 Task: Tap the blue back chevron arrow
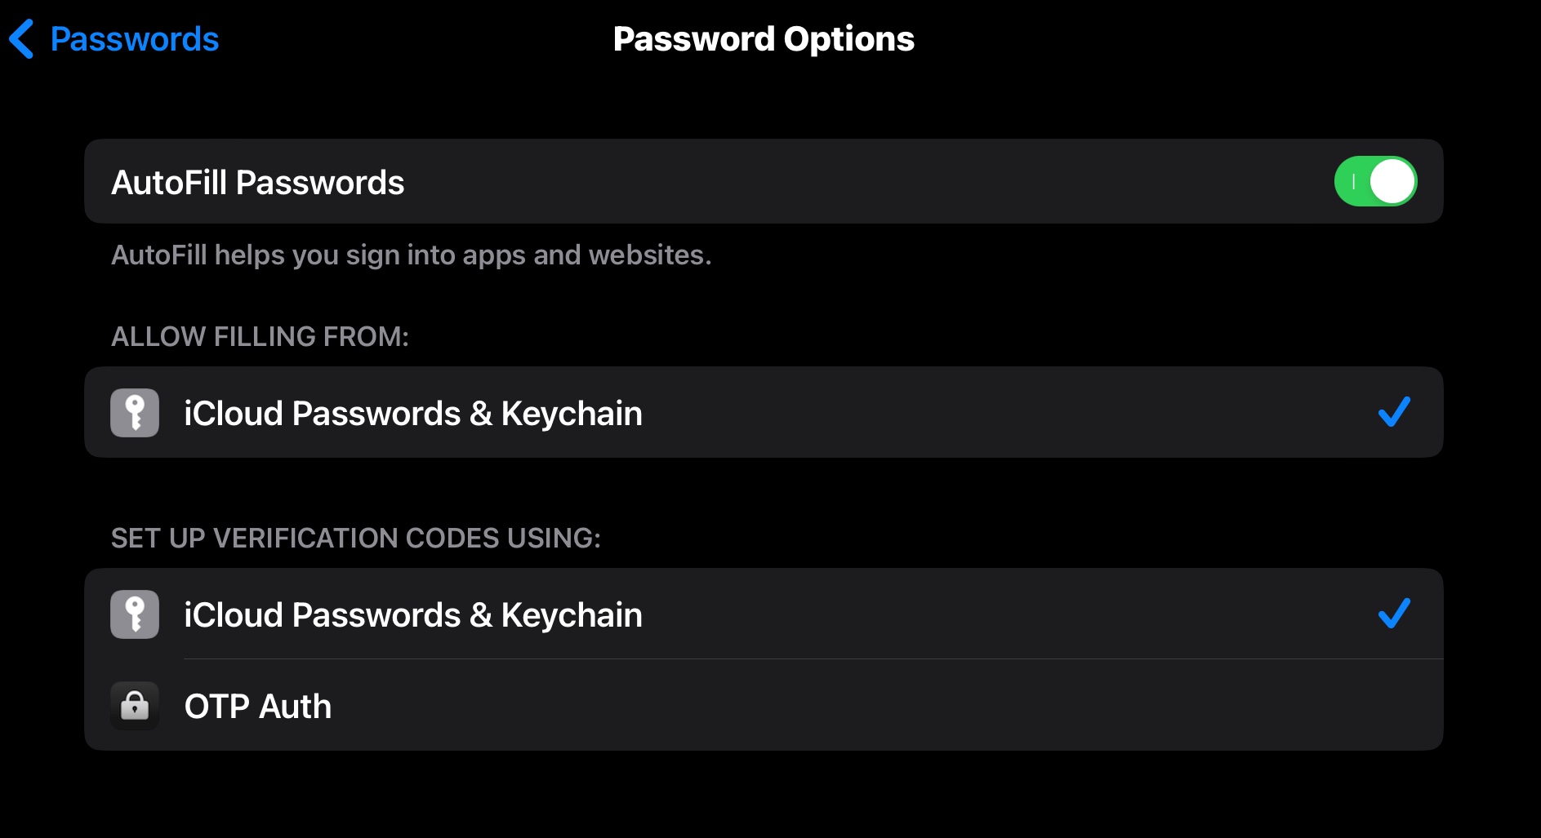[x=22, y=39]
